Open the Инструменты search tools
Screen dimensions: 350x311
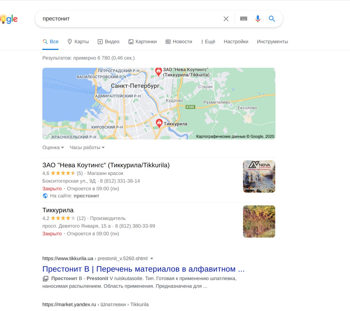click(x=272, y=42)
